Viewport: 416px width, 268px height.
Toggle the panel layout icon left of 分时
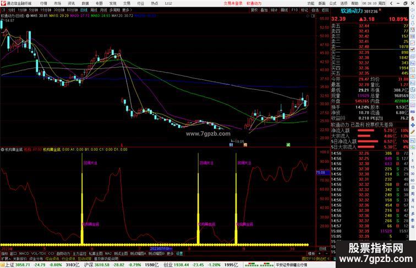(x=3, y=10)
